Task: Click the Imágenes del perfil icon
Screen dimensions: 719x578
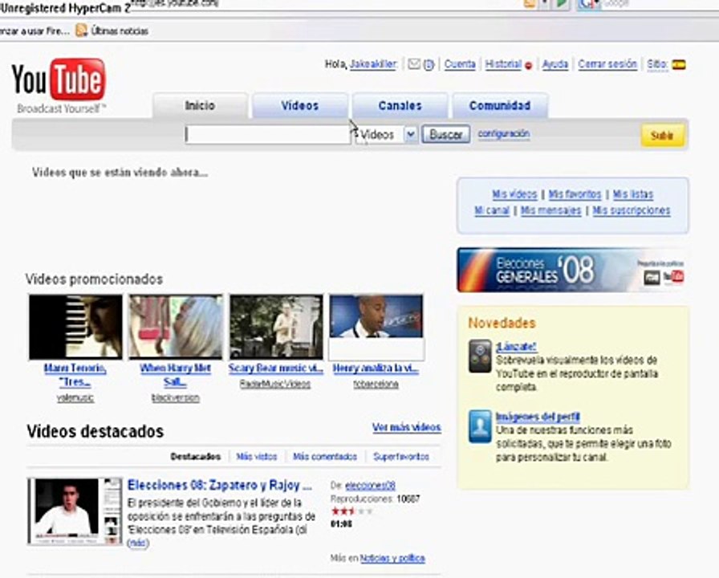Action: [480, 426]
